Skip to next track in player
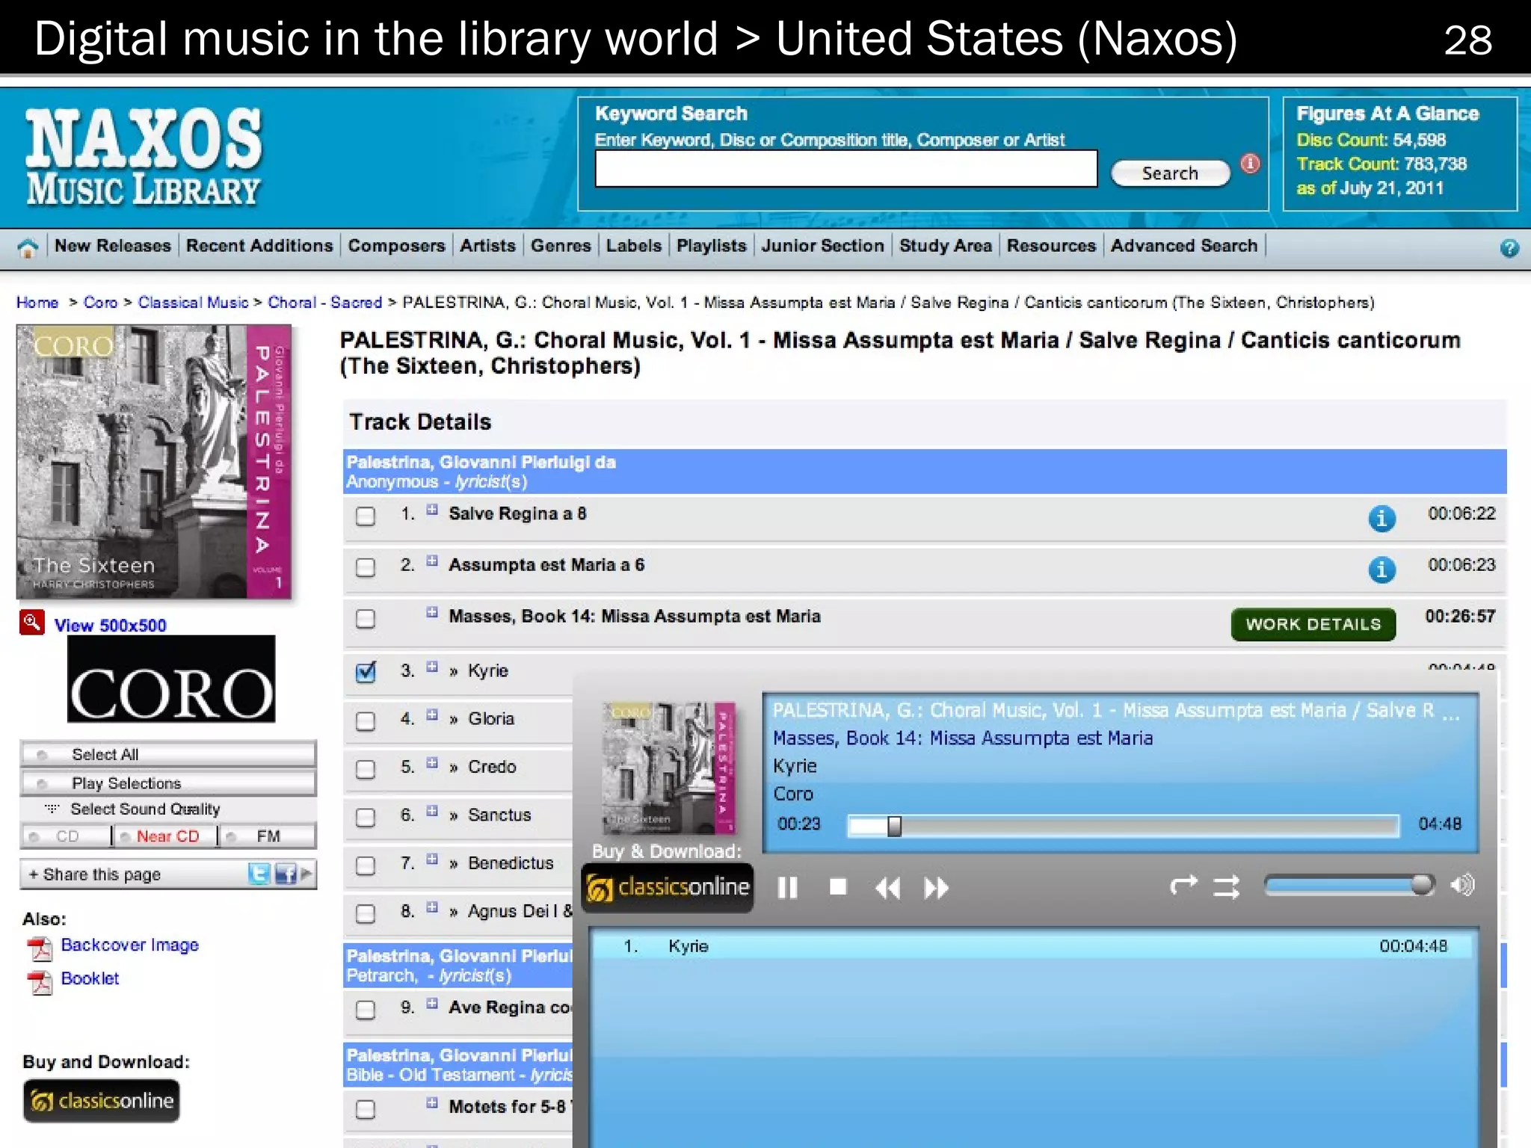The width and height of the screenshot is (1531, 1148). tap(936, 888)
